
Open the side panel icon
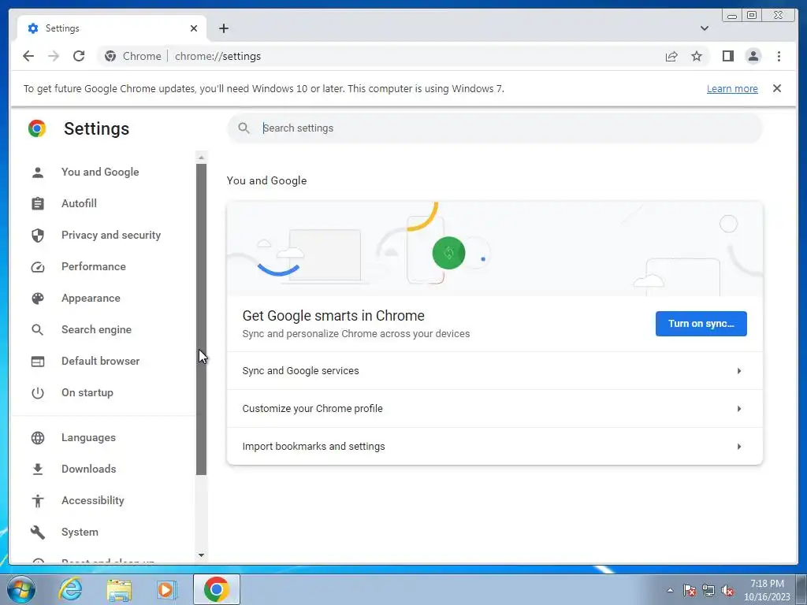click(x=727, y=56)
